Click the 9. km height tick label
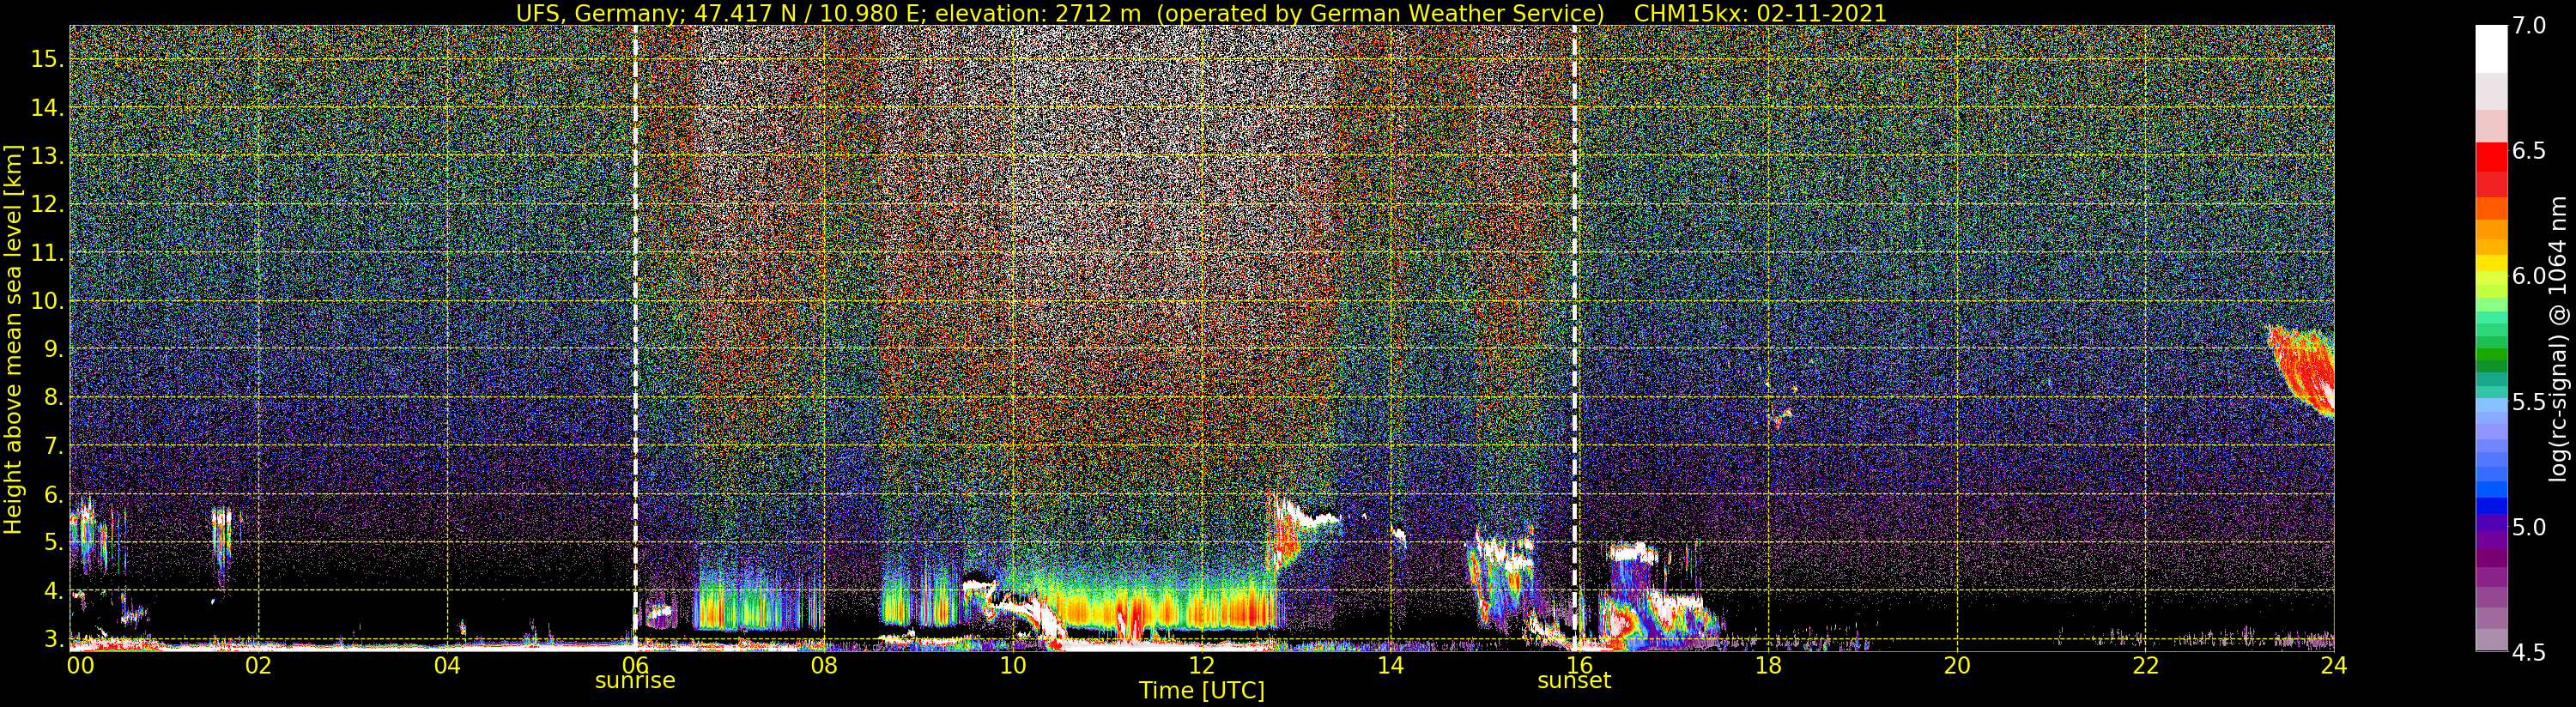2576x707 pixels. 53,349
